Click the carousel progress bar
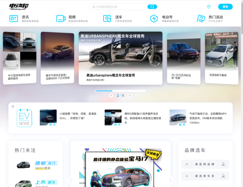Image resolution: width=243 pixels, height=187 pixels. point(120,91)
